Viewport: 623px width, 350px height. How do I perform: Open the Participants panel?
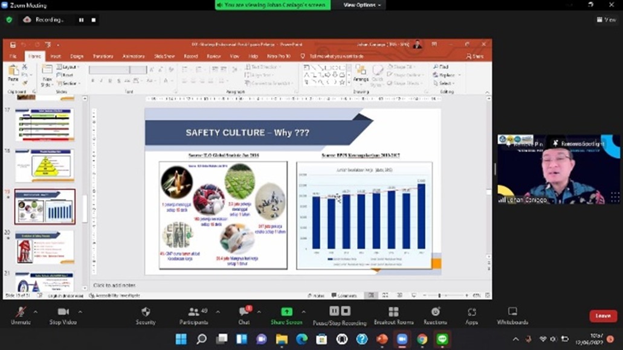tap(194, 312)
